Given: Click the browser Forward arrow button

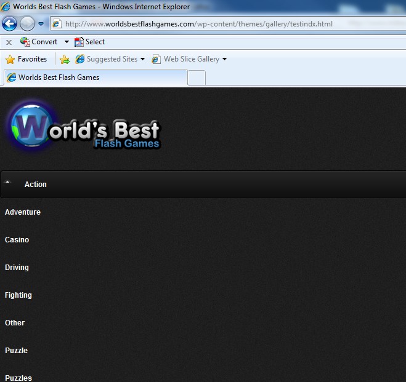Looking at the screenshot, I should (28, 24).
